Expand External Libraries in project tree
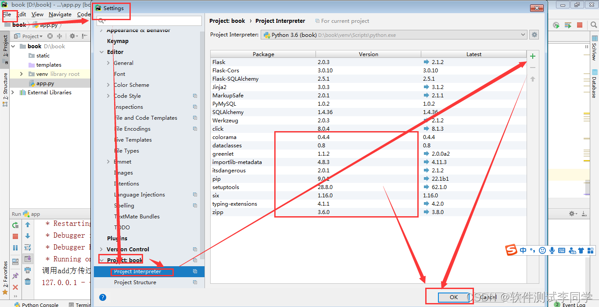Viewport: 599px width, 307px height. point(13,93)
